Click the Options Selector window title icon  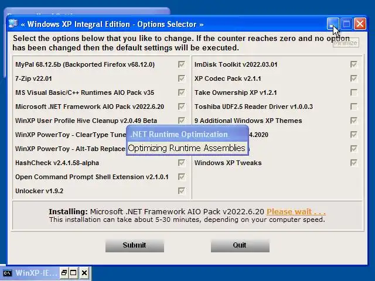[13, 24]
